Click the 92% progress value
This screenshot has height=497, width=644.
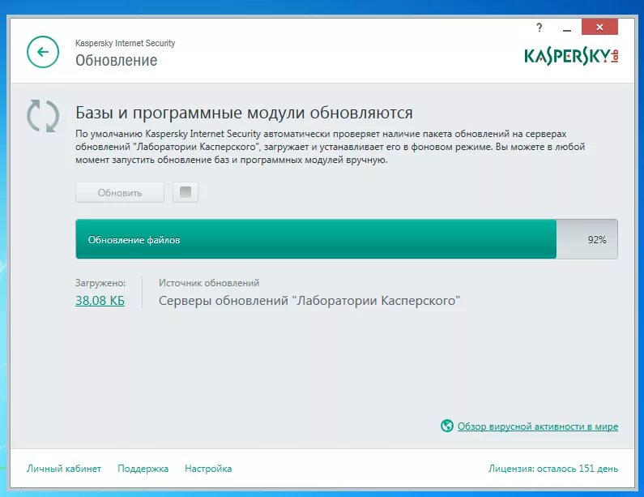(x=597, y=240)
